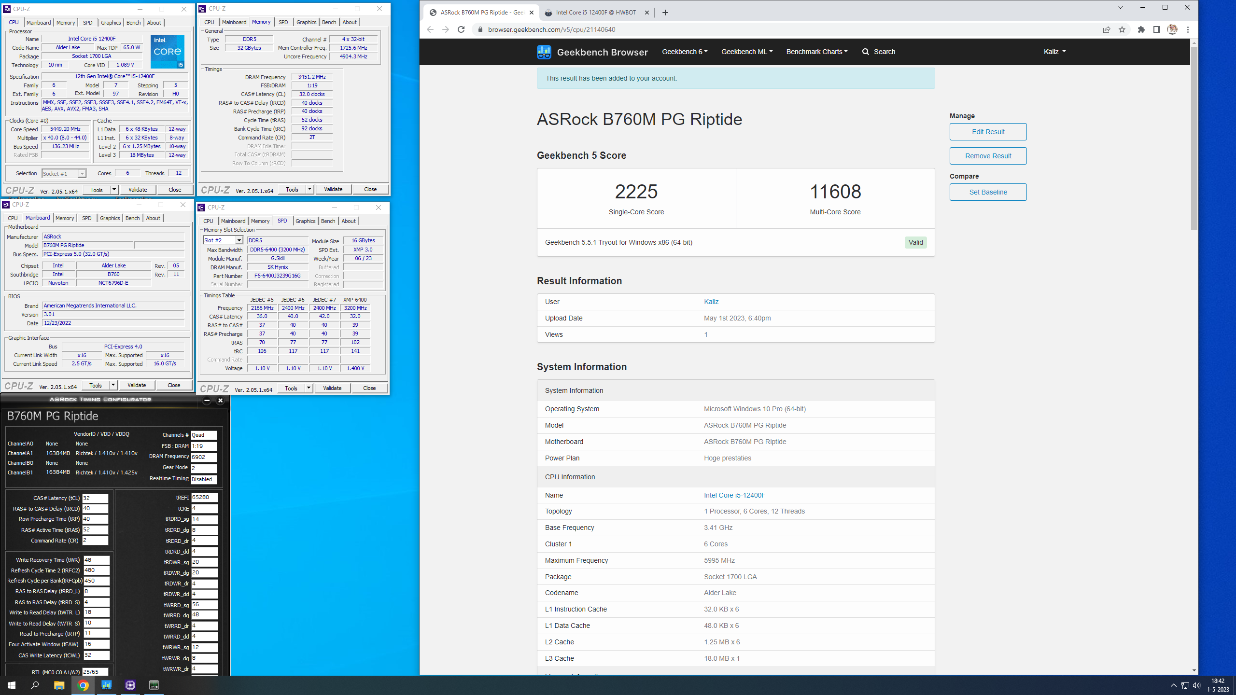The width and height of the screenshot is (1236, 695).
Task: Click the Geekbench Browser logo
Action: 592,52
